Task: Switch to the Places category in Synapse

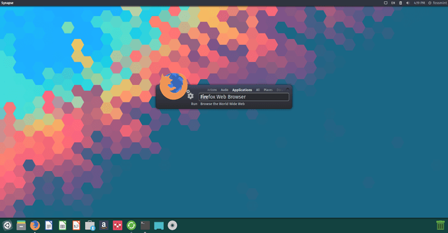Action: (268, 90)
